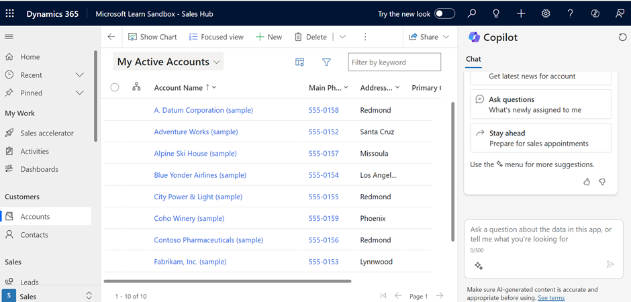Open the question mark help icon
Image resolution: width=631 pixels, height=302 pixels.
570,13
